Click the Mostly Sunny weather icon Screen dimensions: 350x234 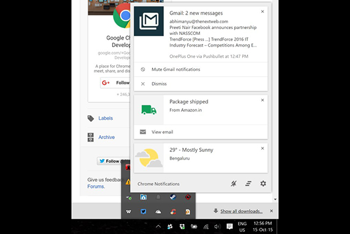(x=149, y=158)
